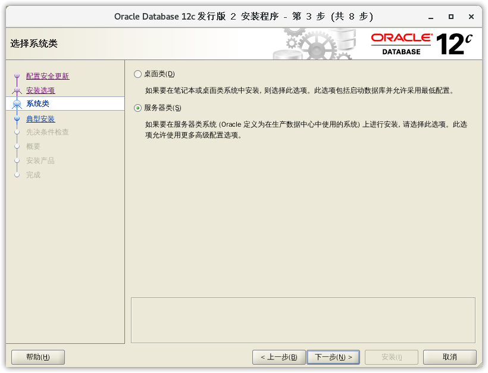Click the step marker icon beside 配置安全更新
The image size is (488, 373).
pos(17,76)
